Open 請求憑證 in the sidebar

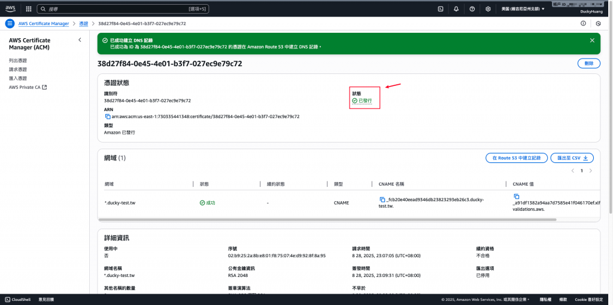click(17, 69)
